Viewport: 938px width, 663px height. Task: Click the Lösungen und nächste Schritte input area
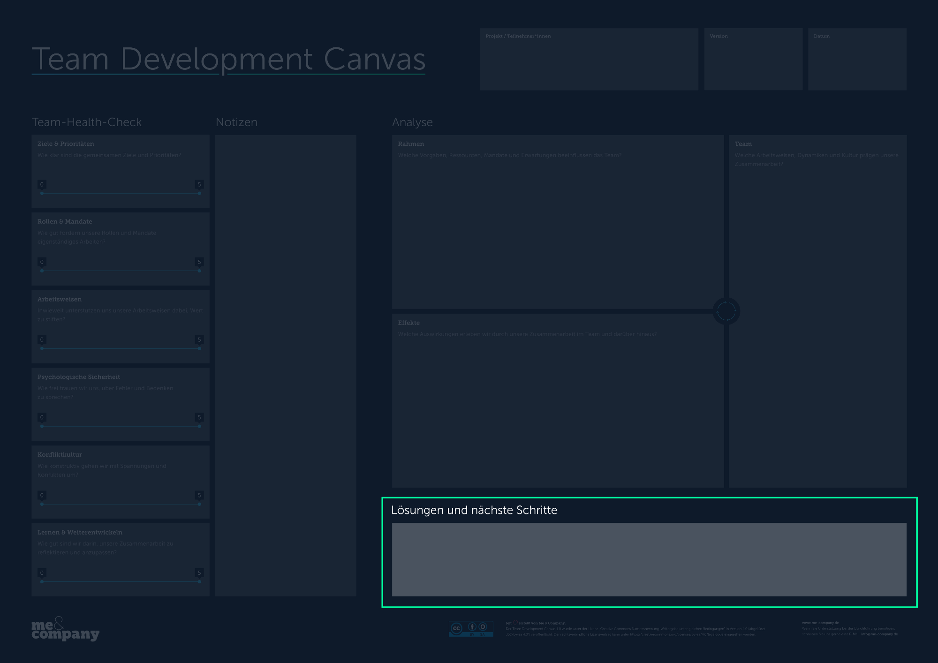click(x=649, y=559)
